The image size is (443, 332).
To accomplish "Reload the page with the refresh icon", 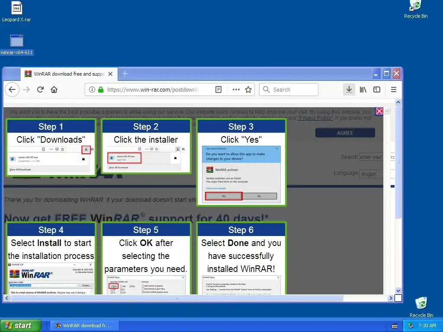I will click(40, 90).
